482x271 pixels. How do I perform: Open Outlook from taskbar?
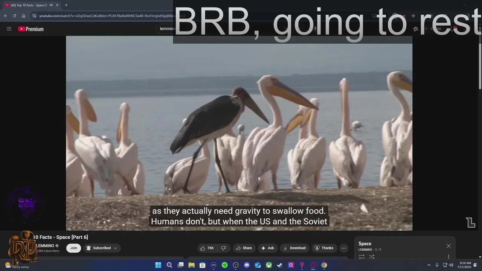258,265
